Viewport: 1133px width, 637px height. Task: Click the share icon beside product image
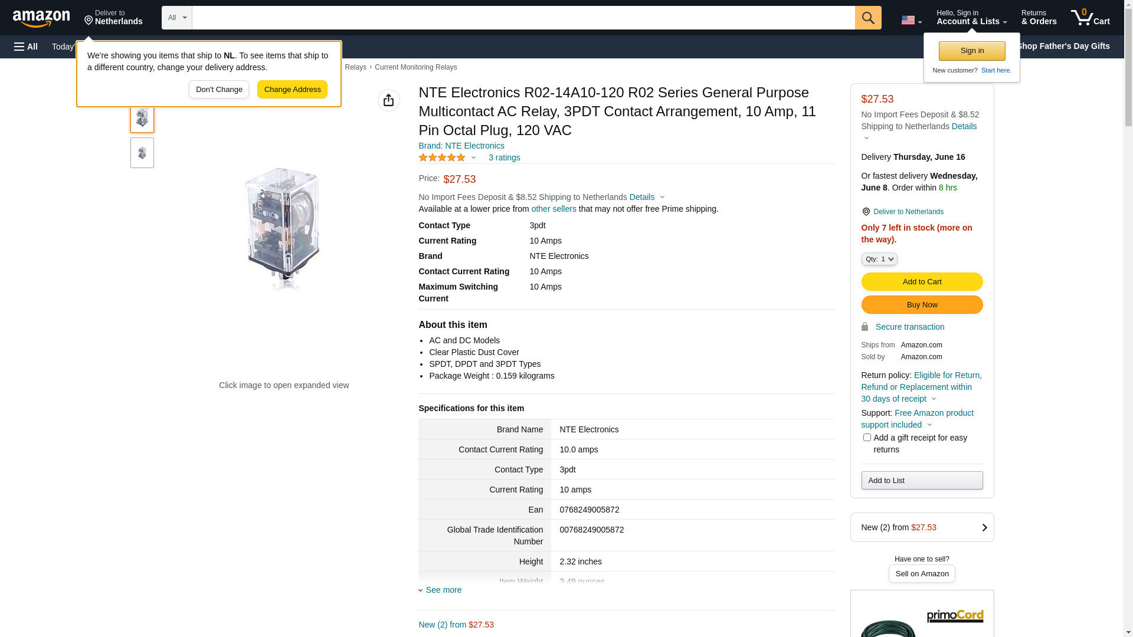coord(388,100)
